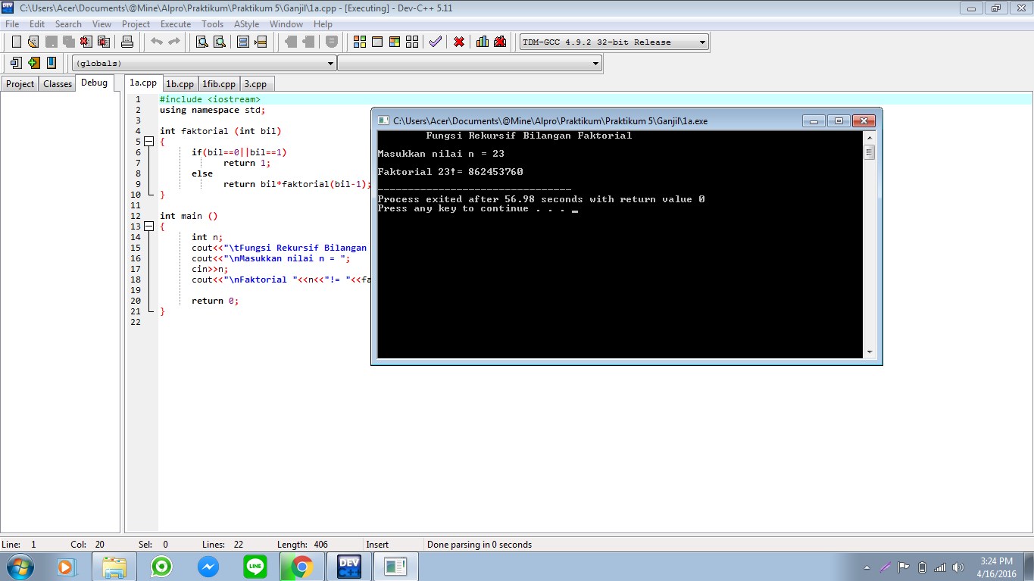Open the AStyle menu

click(x=246, y=23)
